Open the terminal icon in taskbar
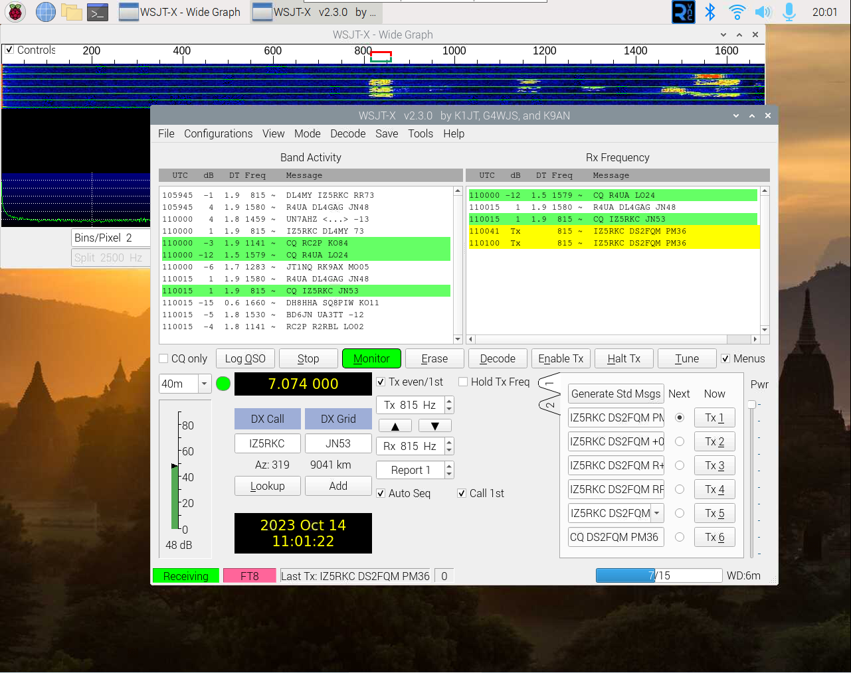 click(98, 12)
